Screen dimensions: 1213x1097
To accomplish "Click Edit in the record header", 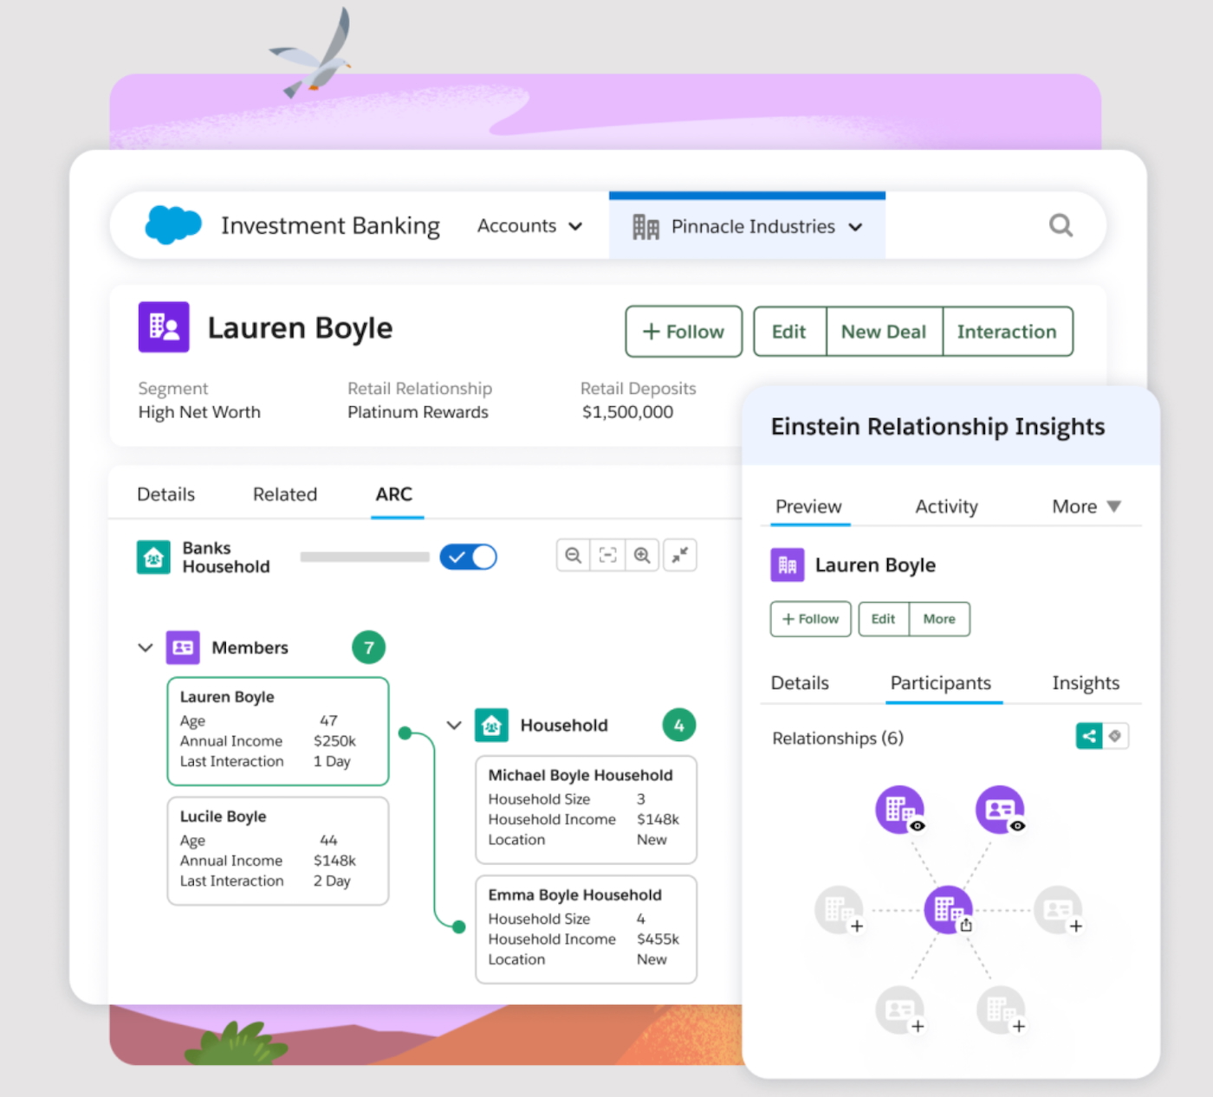I will tap(789, 332).
